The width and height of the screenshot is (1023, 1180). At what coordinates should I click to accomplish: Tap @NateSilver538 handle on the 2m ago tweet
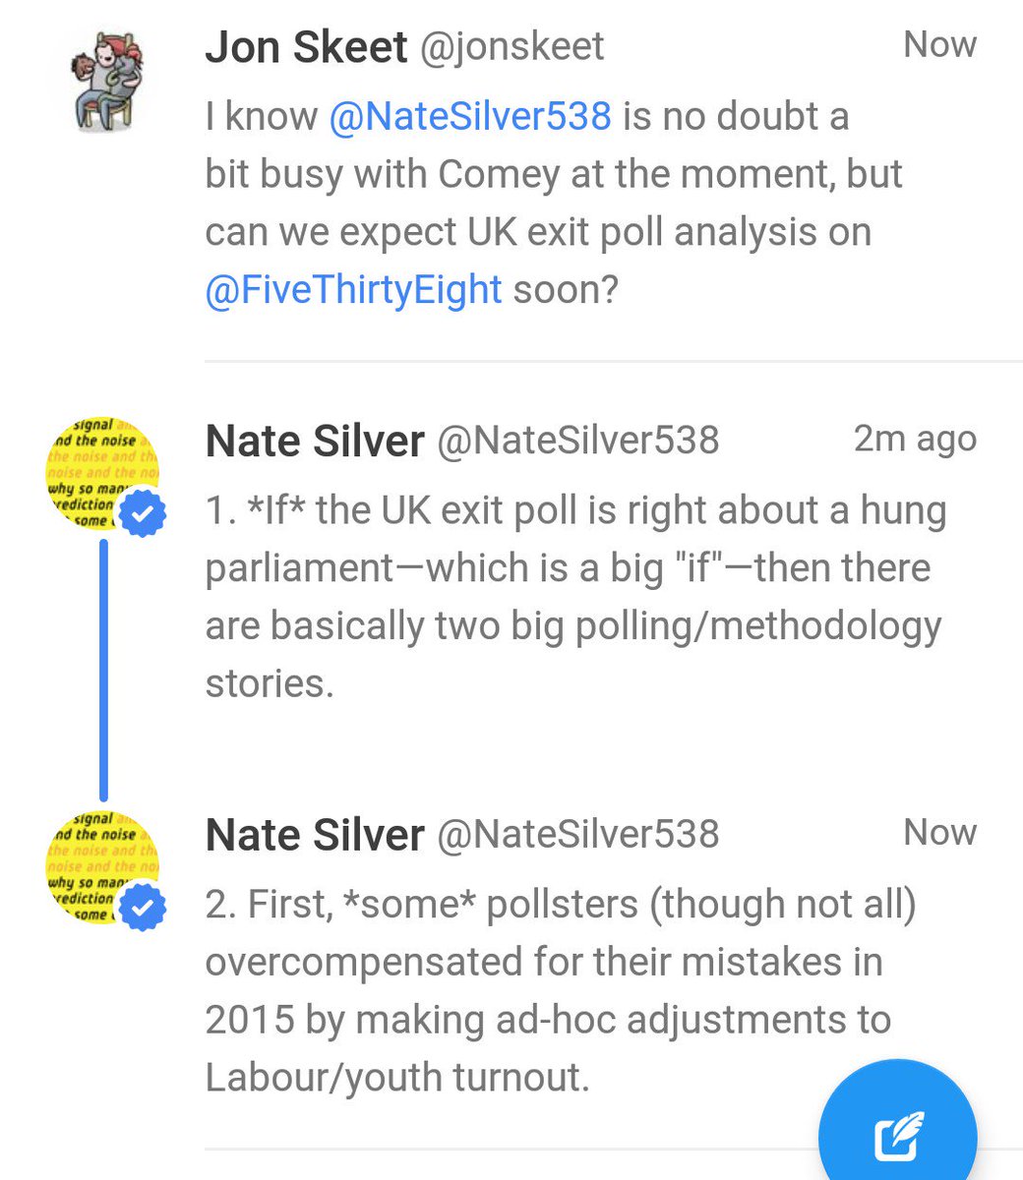click(577, 441)
